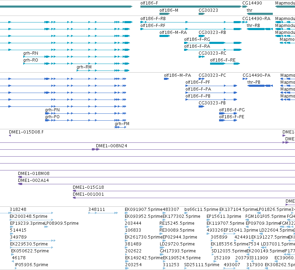Screen dimensions: 295x270
Task: Click the olf186-F gene label
Action: tap(149, 3)
